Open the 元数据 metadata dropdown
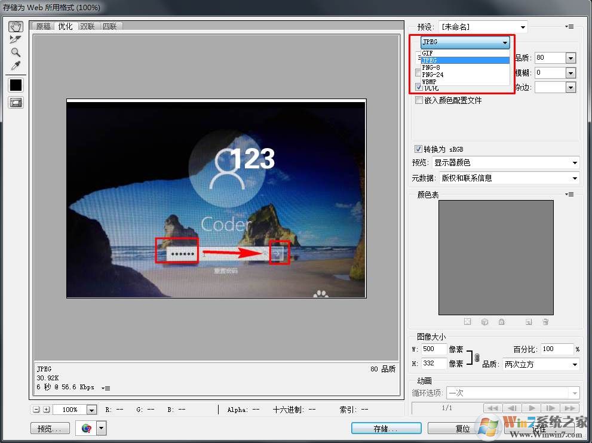 point(575,178)
